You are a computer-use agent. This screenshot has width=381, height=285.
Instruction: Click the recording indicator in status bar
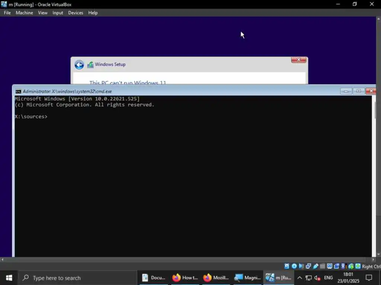pos(336,266)
